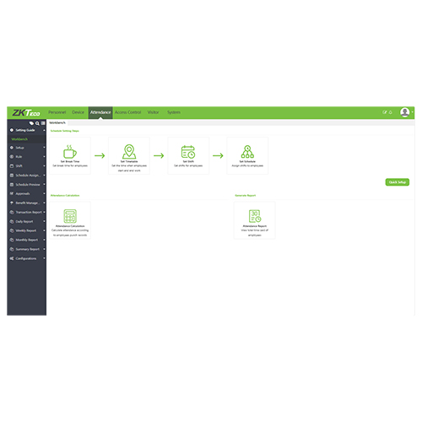Image resolution: width=422 pixels, height=422 pixels.
Task: Click the Benefit Manage umbrella icon
Action: coord(12,203)
